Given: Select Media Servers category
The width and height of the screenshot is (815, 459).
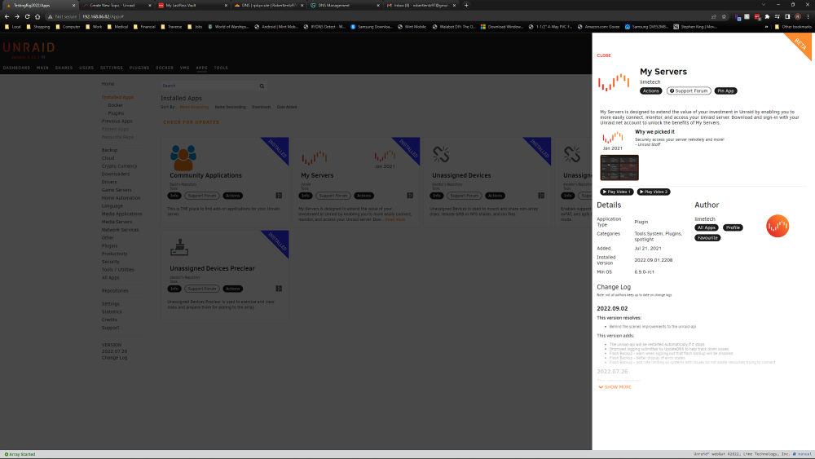Looking at the screenshot, I should tap(117, 222).
